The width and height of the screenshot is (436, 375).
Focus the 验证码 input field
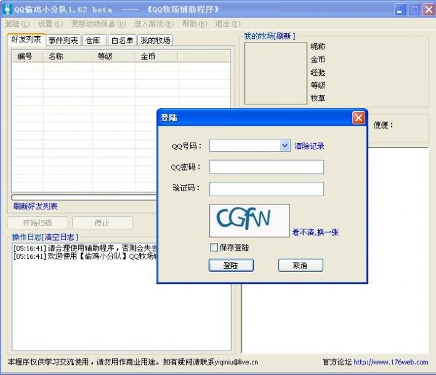click(x=266, y=189)
